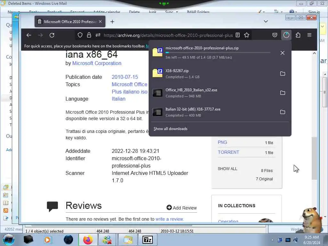Viewport: 328px width, 246px height.
Task: Open the Firefox taskbar icon
Action: [x=88, y=240]
